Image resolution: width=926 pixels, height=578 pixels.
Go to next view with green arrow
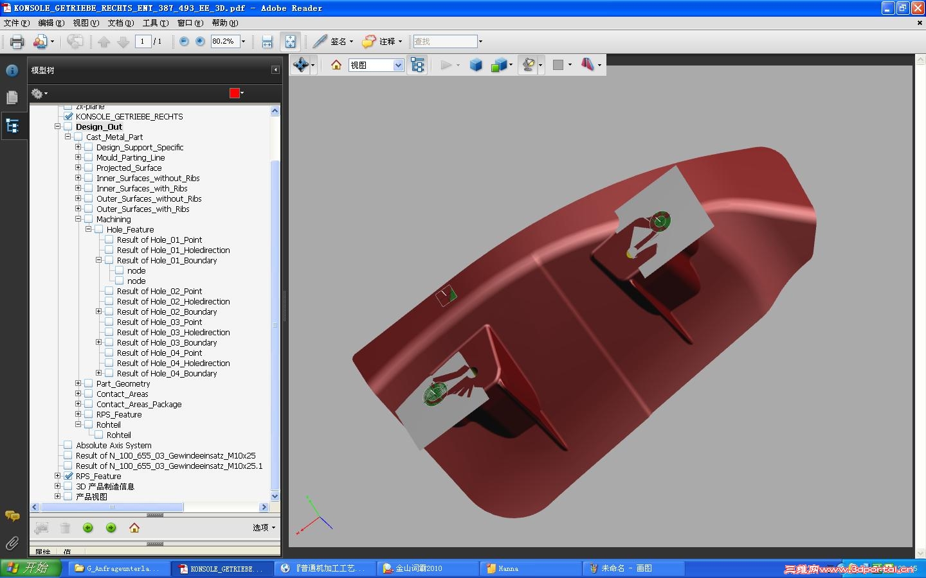coord(111,528)
